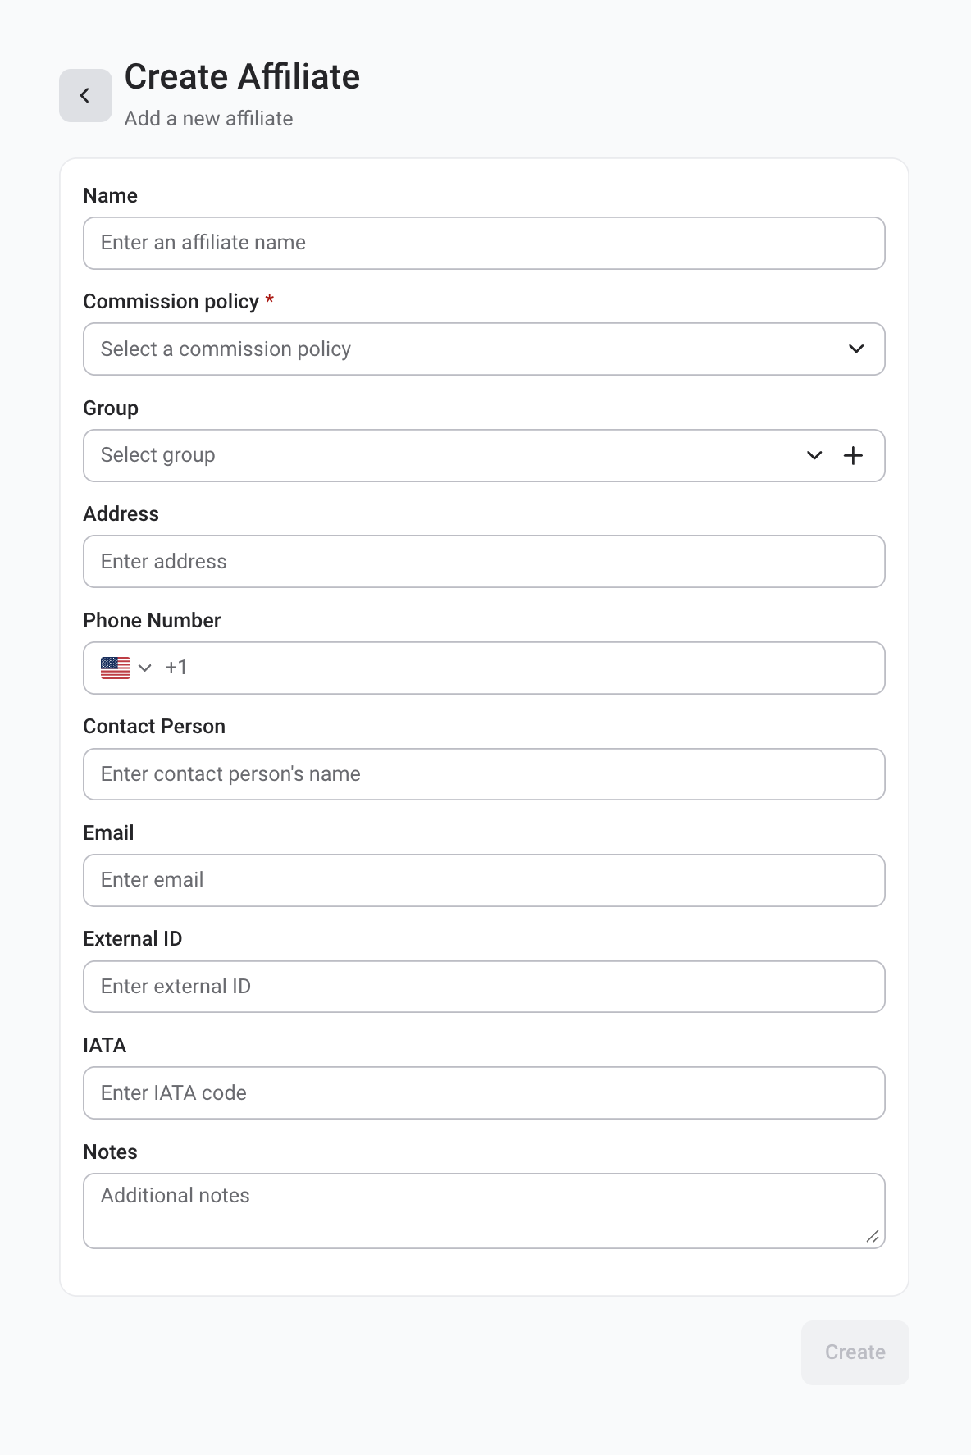The image size is (971, 1455).
Task: Click the Notes resize handle
Action: pyautogui.click(x=873, y=1236)
